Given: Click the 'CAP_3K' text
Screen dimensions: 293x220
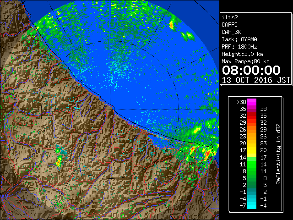Looking at the screenshot, I should tap(231, 32).
